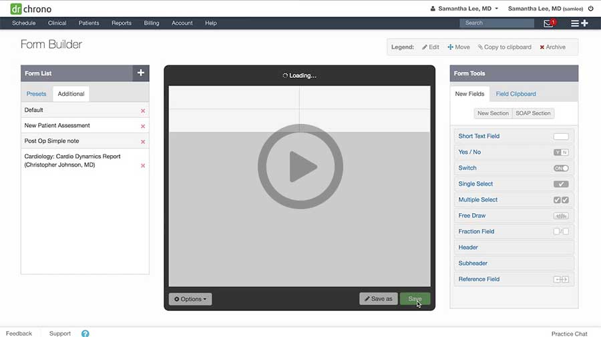
Task: Switch to the New Fields tab
Action: pyautogui.click(x=469, y=94)
